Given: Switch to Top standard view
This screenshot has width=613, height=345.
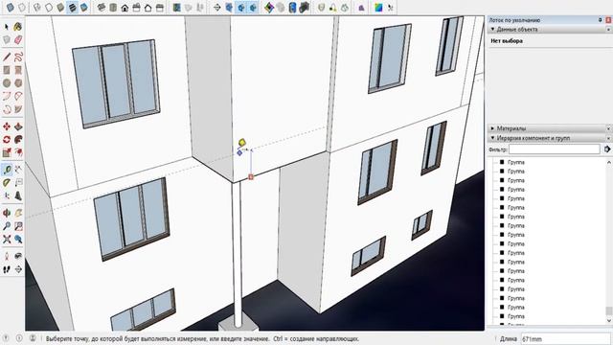Looking at the screenshot, I should pos(113,7).
